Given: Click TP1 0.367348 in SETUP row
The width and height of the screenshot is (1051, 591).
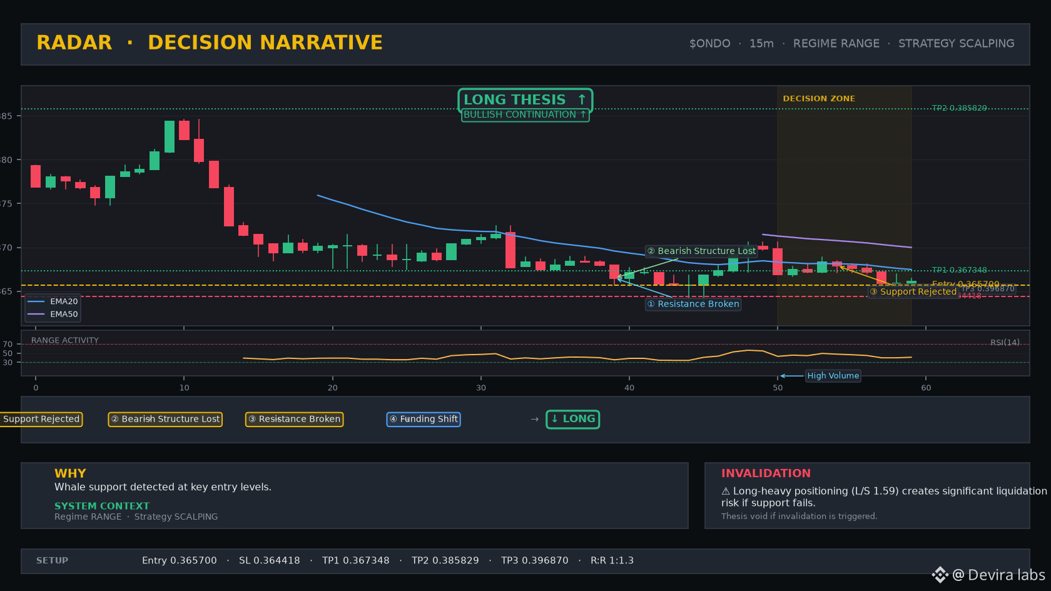Looking at the screenshot, I should click(356, 560).
